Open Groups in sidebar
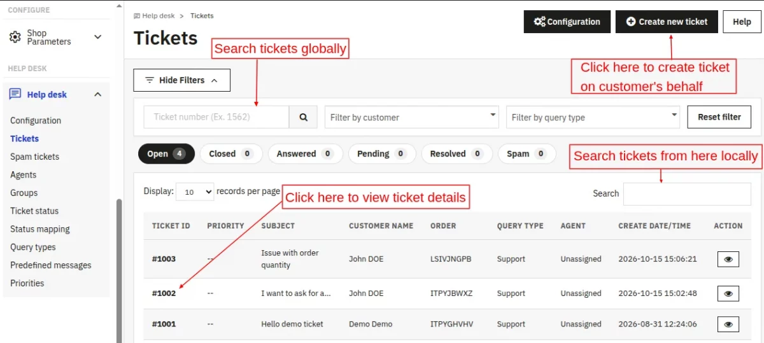 point(24,193)
